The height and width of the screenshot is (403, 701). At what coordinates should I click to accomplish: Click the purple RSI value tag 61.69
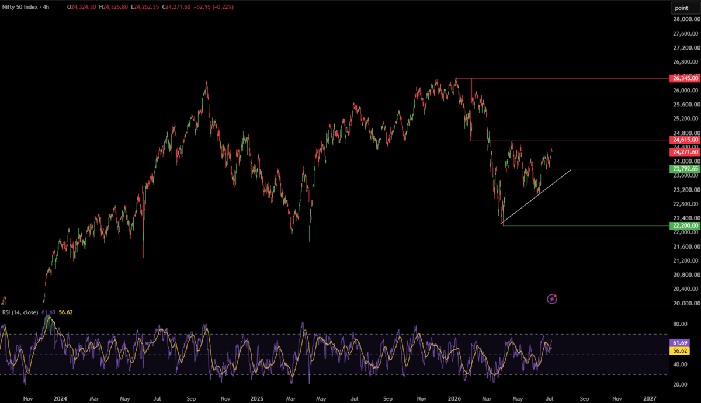(x=679, y=343)
